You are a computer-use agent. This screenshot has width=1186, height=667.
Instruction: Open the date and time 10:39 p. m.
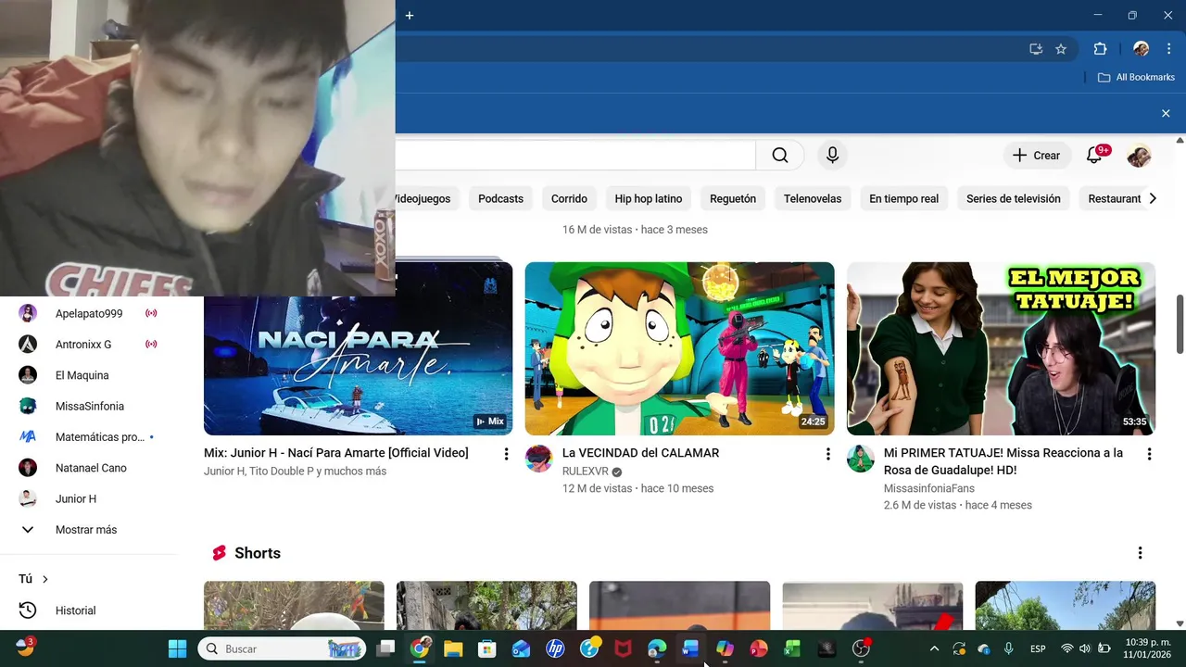[x=1147, y=648]
